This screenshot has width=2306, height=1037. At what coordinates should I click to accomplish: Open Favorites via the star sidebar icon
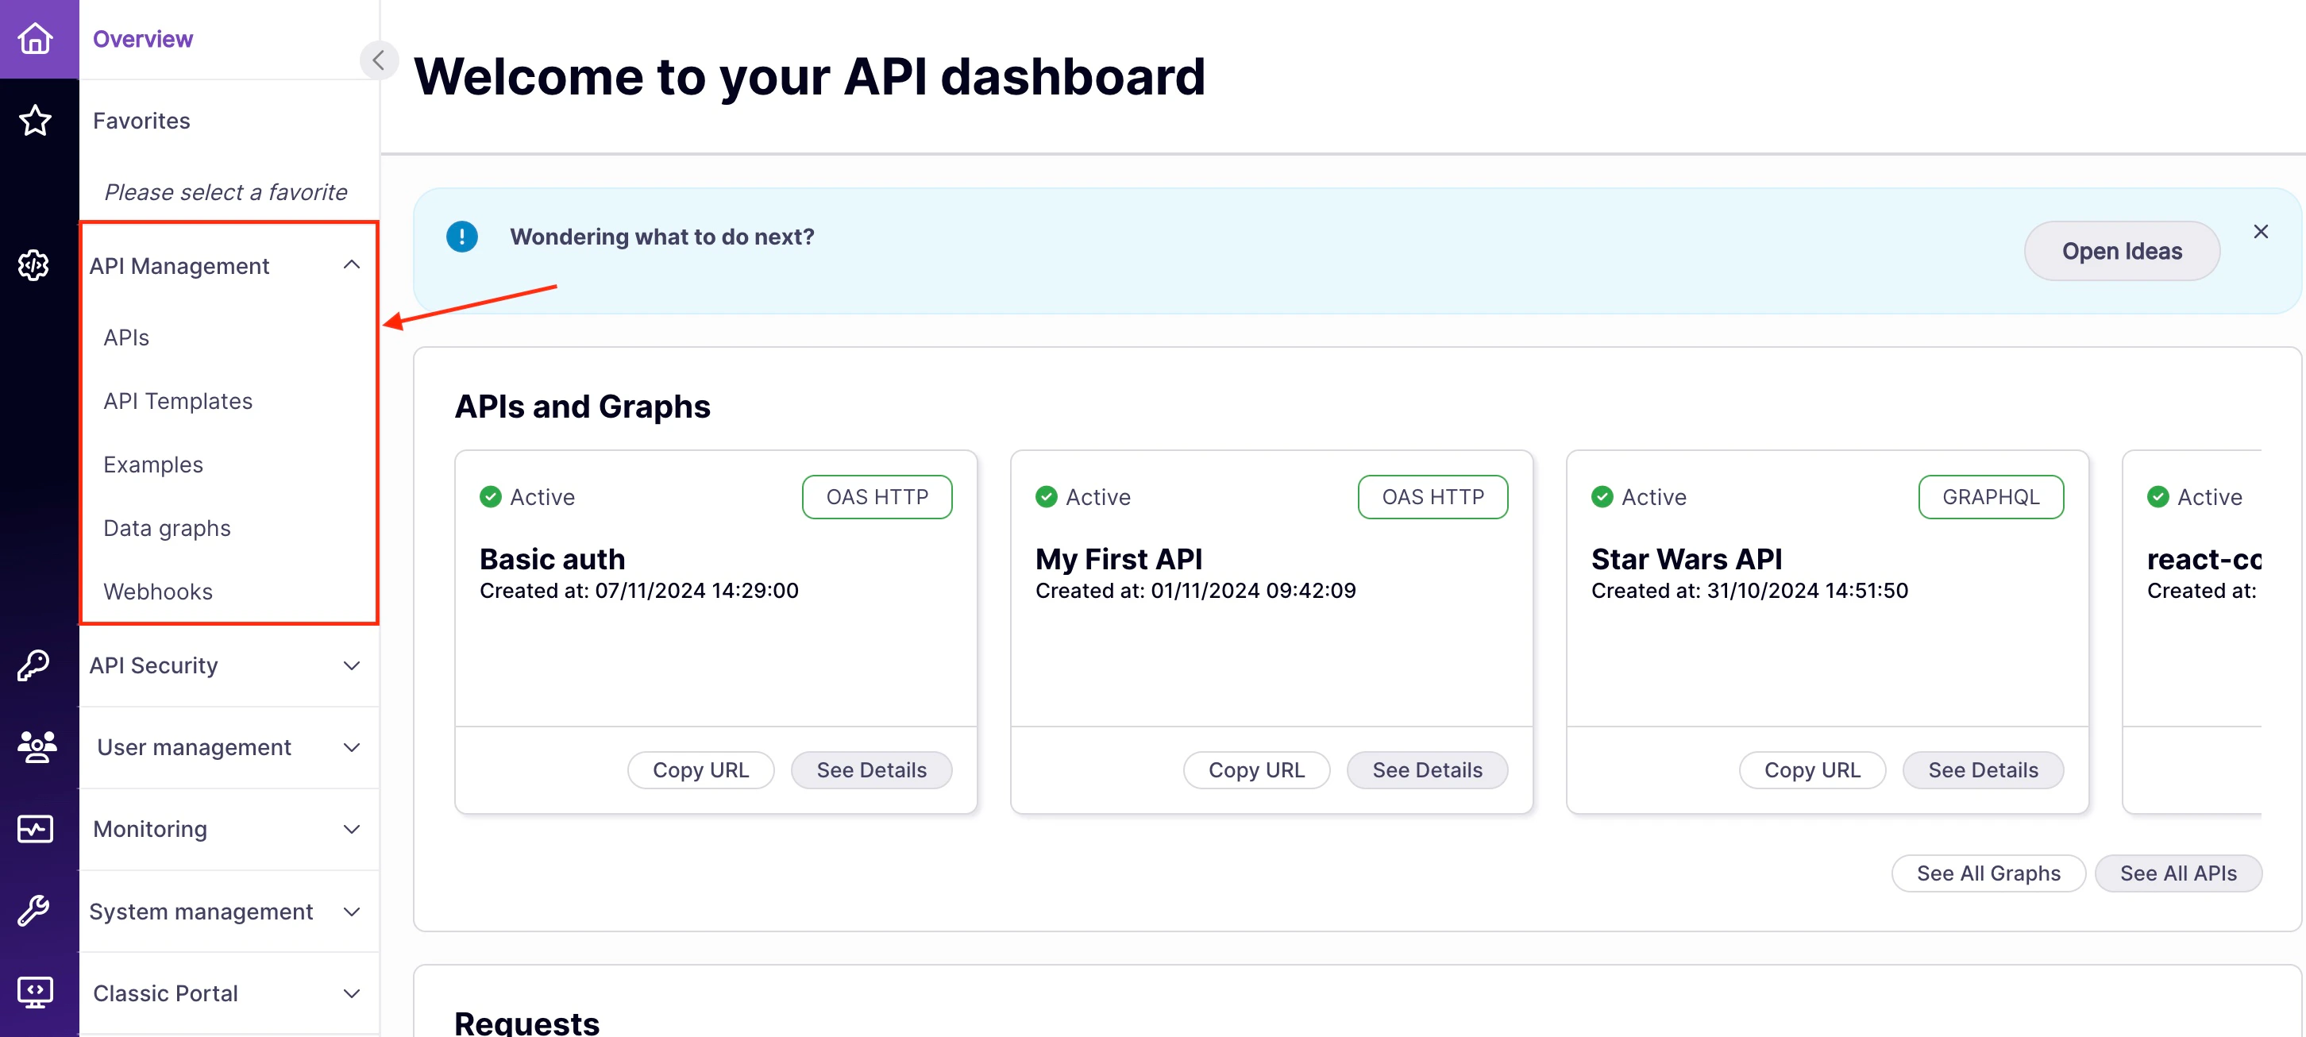36,121
